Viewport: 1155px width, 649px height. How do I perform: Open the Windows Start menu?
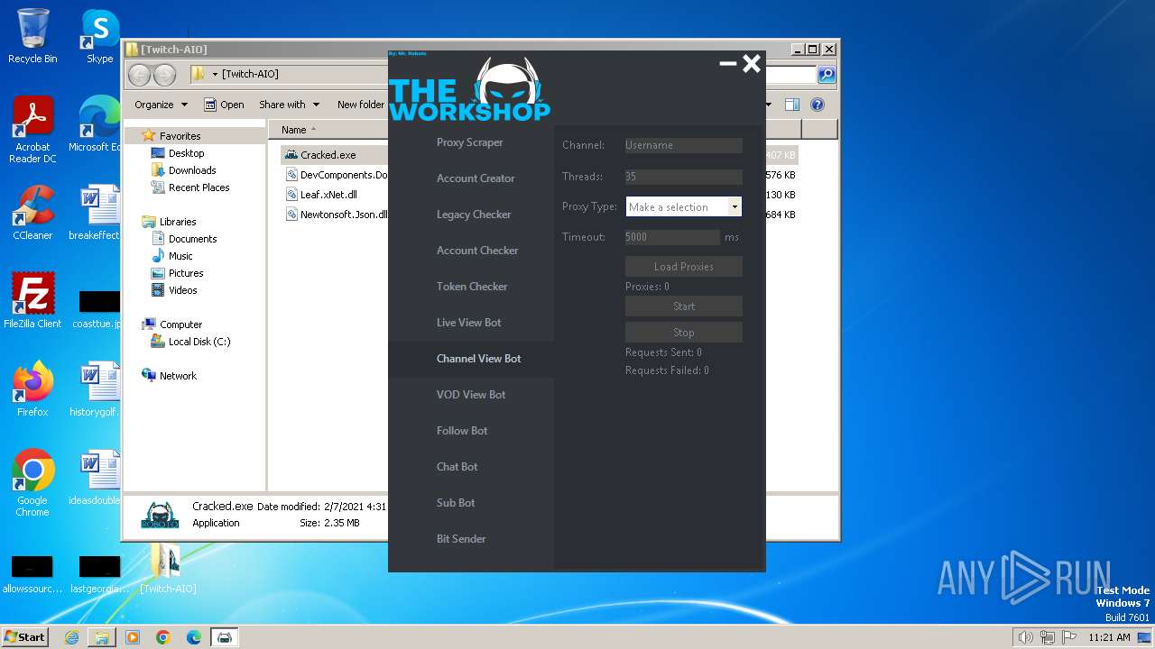point(25,636)
